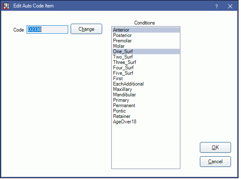
Task: Toggle the One_Surf condition
Action: pyautogui.click(x=146, y=51)
